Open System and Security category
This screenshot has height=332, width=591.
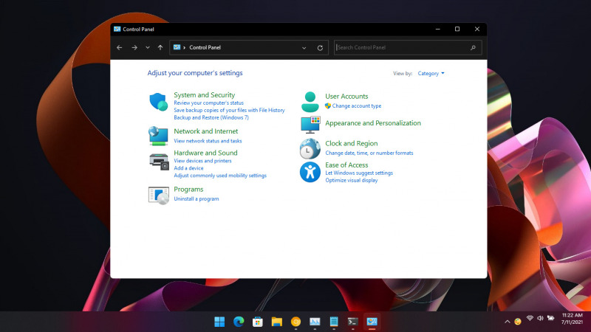coord(205,95)
